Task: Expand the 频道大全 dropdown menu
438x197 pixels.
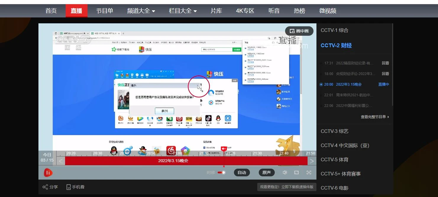Action: click(x=141, y=11)
